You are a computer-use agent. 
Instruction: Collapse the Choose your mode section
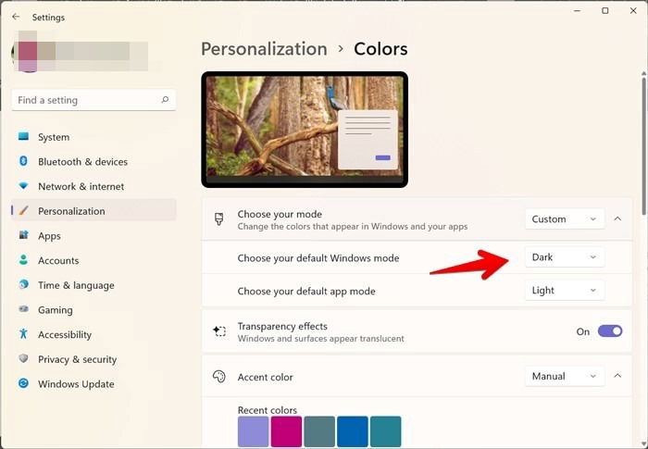pyautogui.click(x=617, y=218)
